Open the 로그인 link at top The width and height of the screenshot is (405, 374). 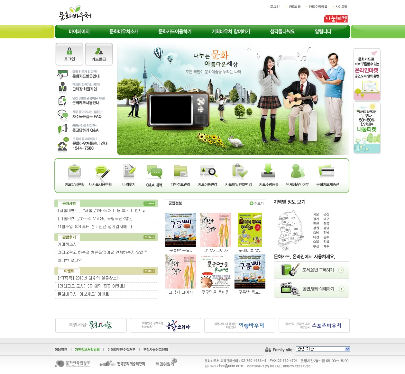pyautogui.click(x=276, y=6)
